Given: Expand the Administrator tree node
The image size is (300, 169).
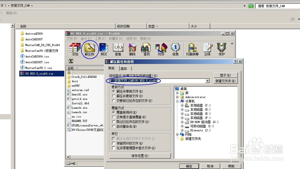Looking at the screenshot, I should (x=177, y=97).
